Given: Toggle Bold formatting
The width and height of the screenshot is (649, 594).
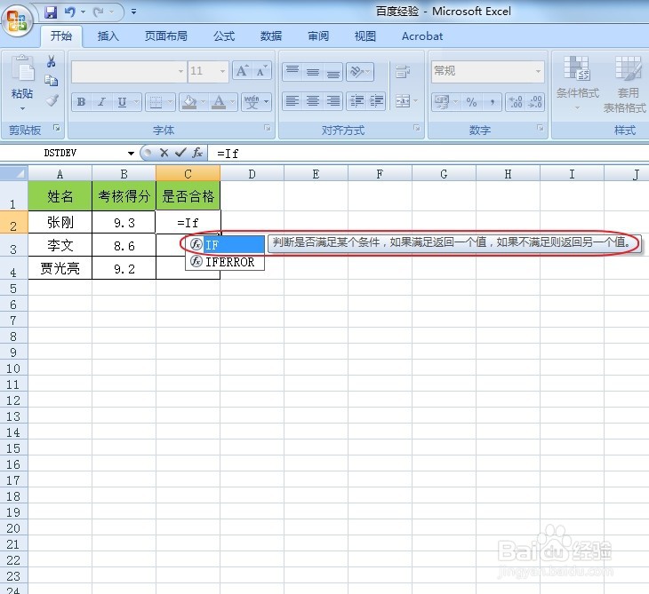Looking at the screenshot, I should (82, 102).
